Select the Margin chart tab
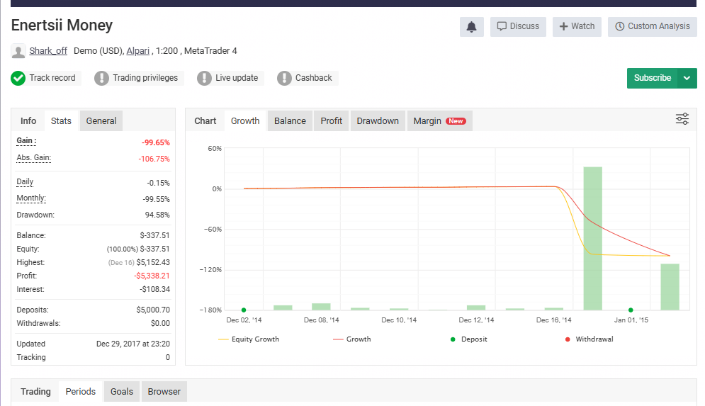The image size is (705, 406). 440,121
